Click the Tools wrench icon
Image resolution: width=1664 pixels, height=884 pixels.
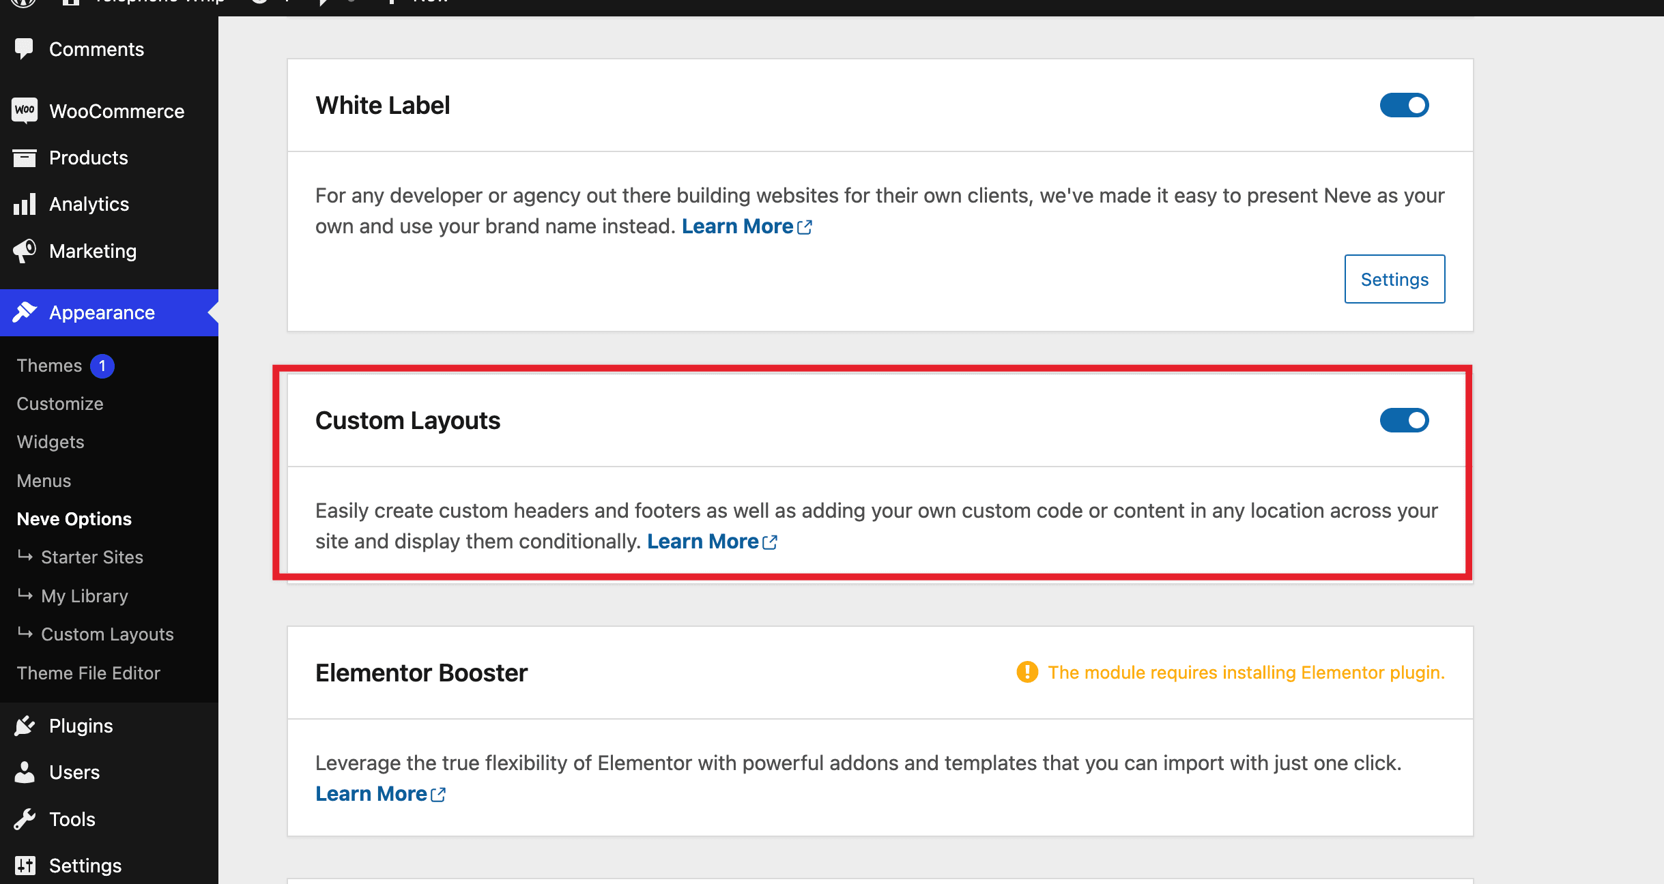tap(24, 819)
